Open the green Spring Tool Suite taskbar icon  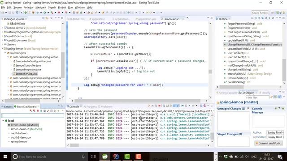(104, 157)
